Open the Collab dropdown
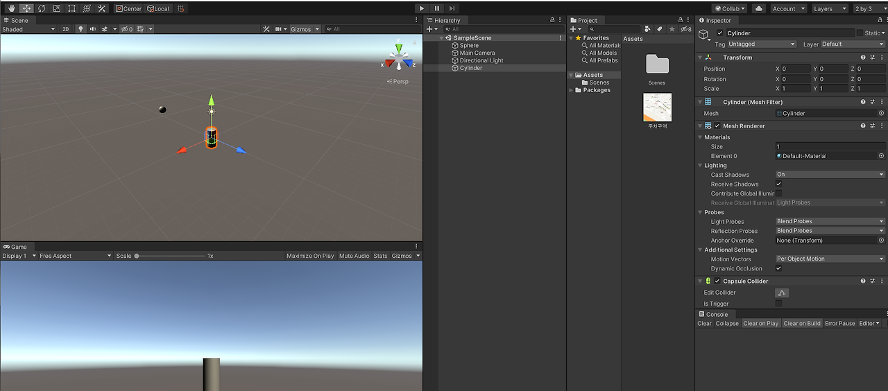The width and height of the screenshot is (888, 391). pyautogui.click(x=730, y=8)
